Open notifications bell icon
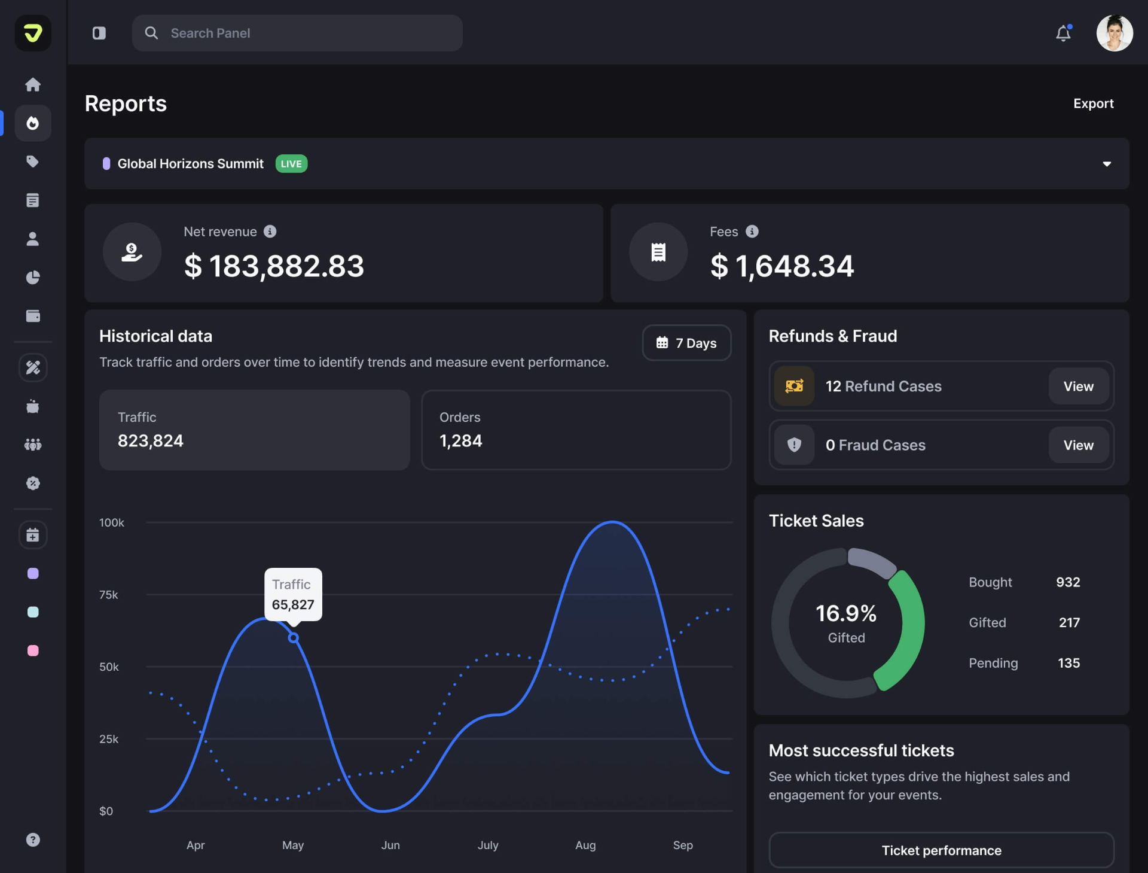The height and width of the screenshot is (873, 1148). pyautogui.click(x=1063, y=33)
